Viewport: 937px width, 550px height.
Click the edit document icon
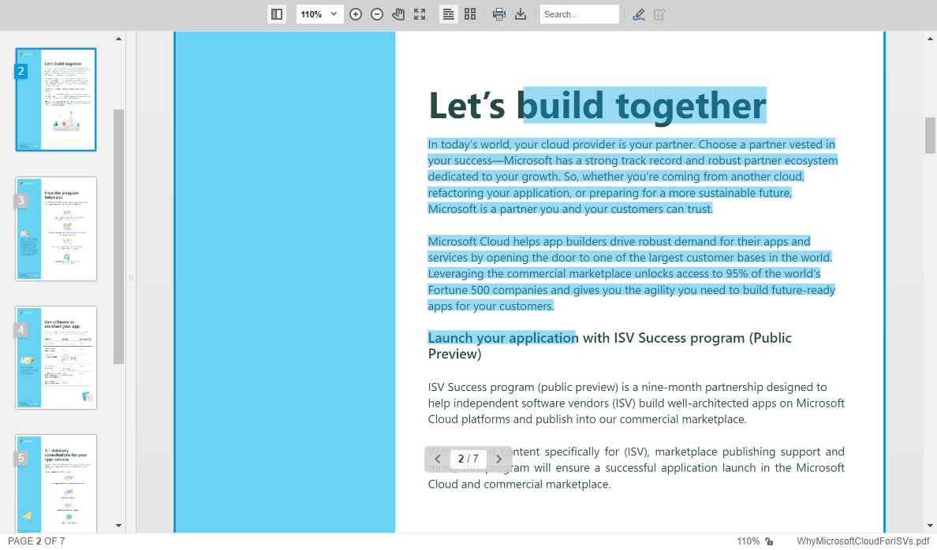(x=659, y=14)
